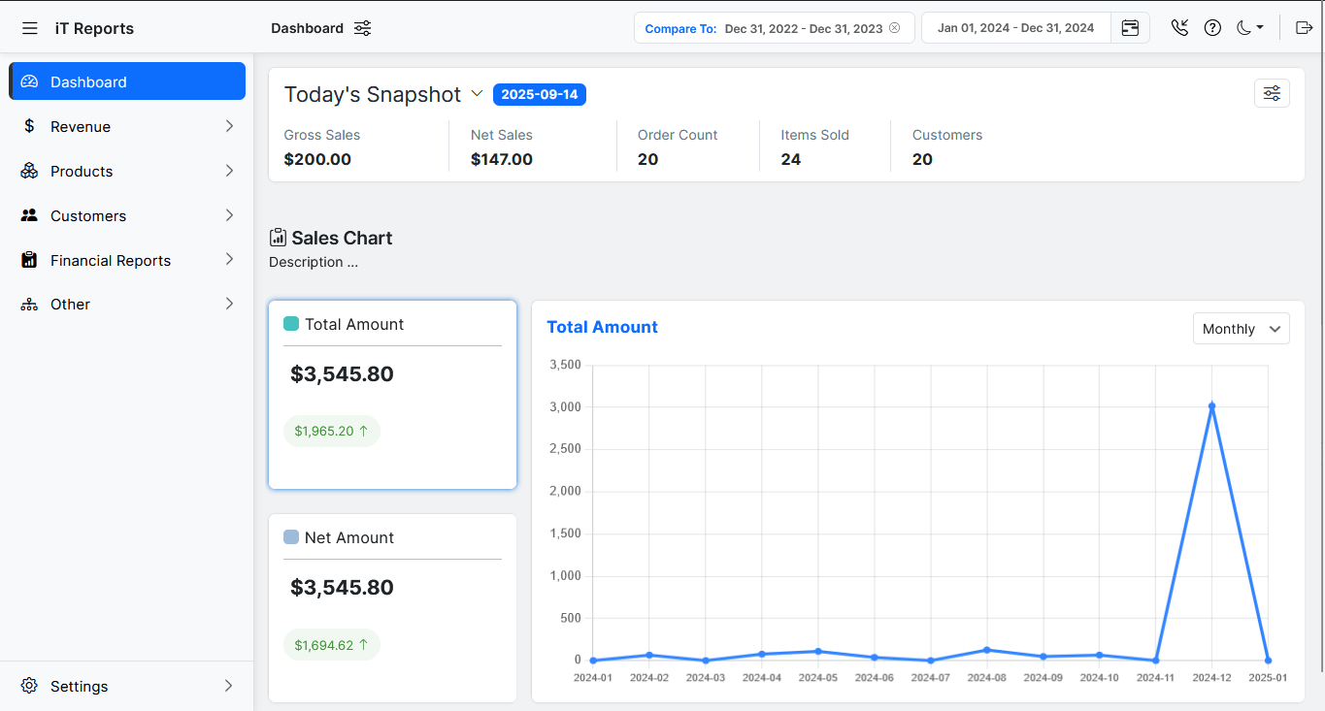Image resolution: width=1325 pixels, height=711 pixels.
Task: Open dashboard filter settings icon beside the Dashboard title
Action: point(362,28)
